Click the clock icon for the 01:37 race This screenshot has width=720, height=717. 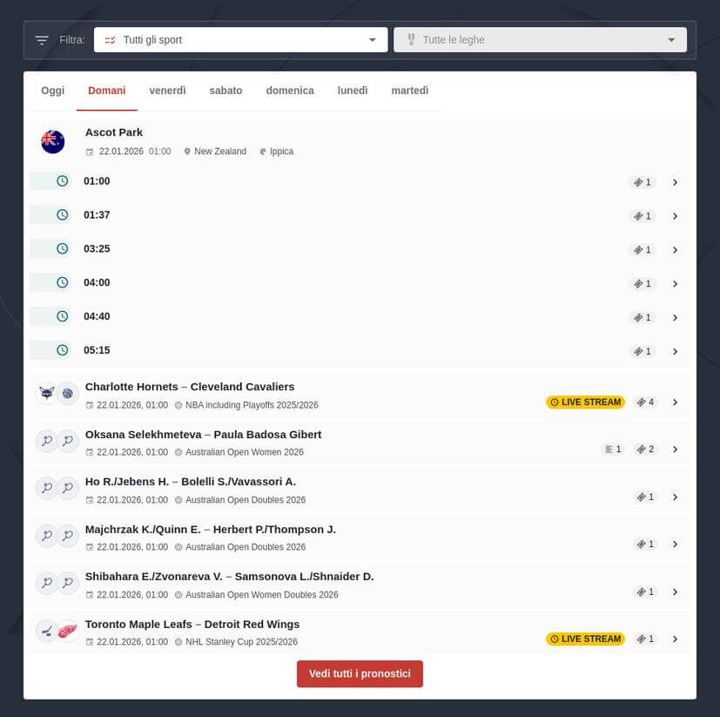coord(62,215)
